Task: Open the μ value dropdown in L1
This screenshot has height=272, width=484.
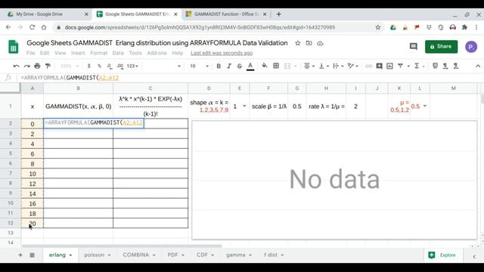Action: pyautogui.click(x=425, y=106)
